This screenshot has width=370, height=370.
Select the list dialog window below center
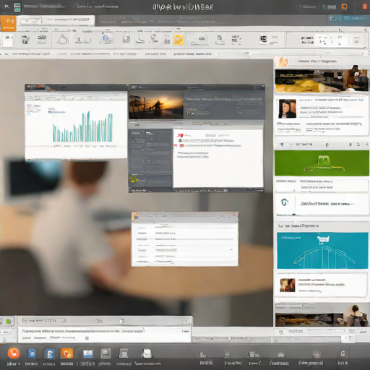(x=185, y=239)
